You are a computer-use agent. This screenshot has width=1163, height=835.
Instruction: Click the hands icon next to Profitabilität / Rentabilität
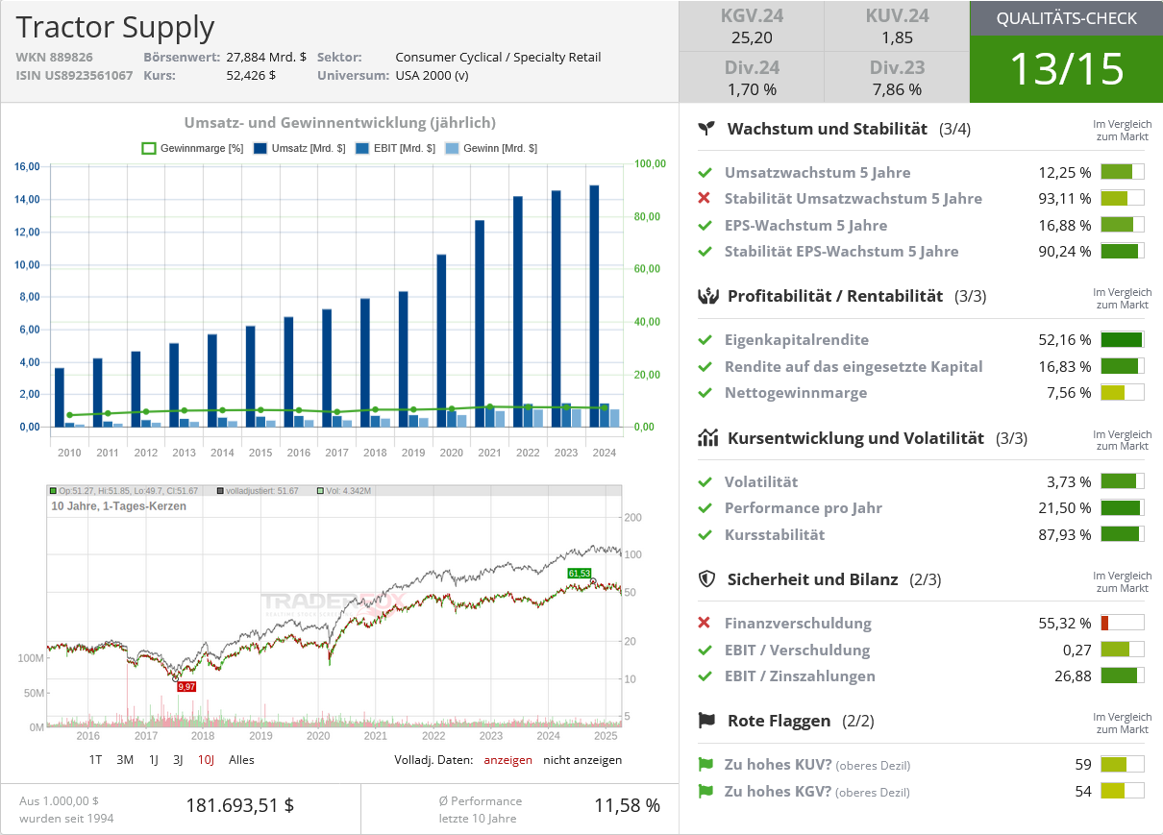[x=707, y=296]
